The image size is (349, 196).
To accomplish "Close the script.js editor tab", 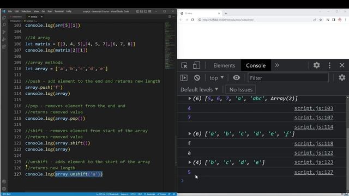I will 41,17.
